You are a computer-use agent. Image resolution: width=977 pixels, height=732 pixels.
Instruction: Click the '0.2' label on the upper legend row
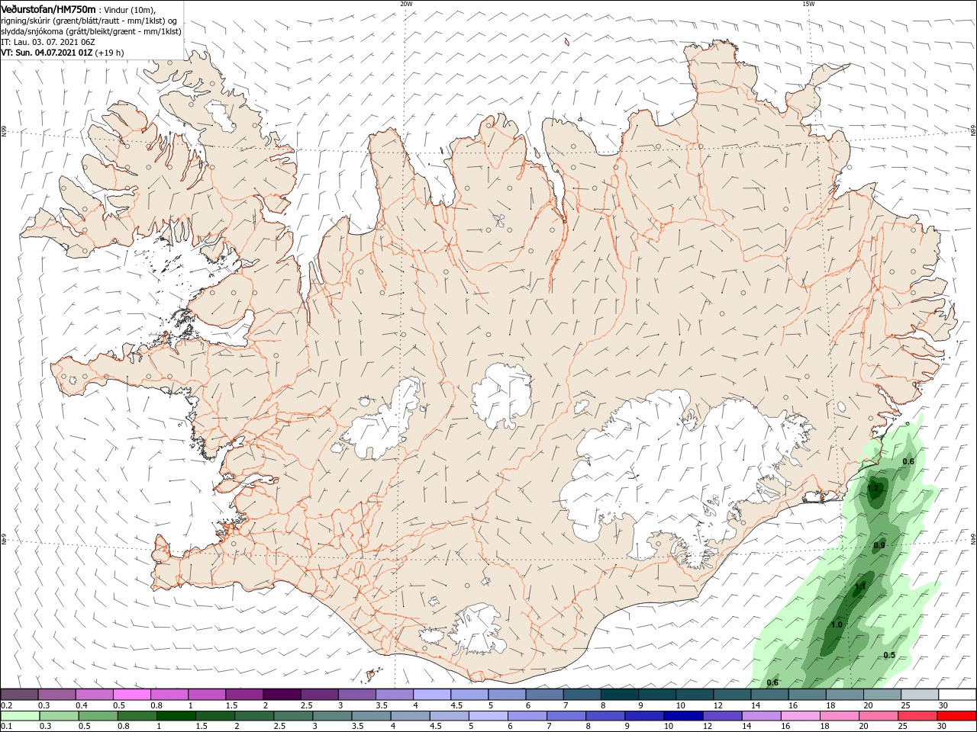click(x=6, y=705)
